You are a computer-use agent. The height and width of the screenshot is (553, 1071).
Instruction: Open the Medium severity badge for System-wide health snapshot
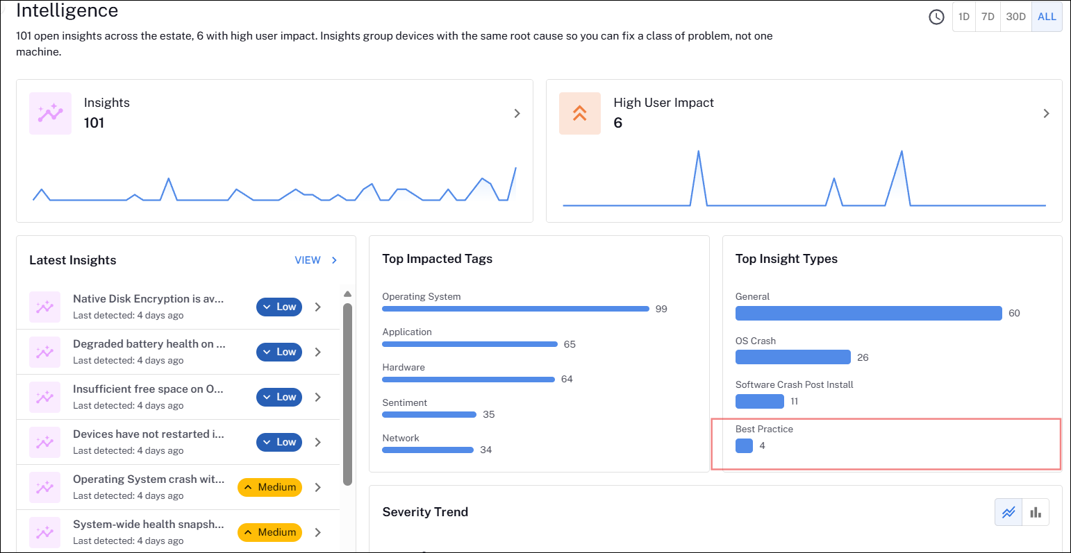tap(269, 532)
